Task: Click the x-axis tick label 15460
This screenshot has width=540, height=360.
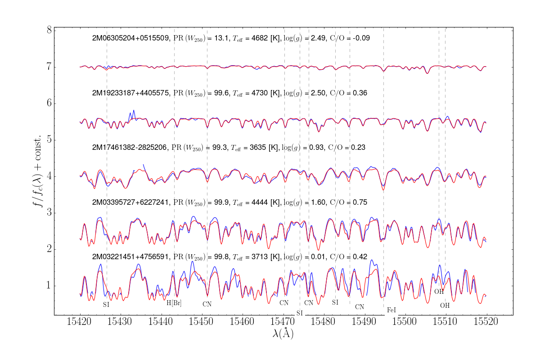Action: point(243,323)
